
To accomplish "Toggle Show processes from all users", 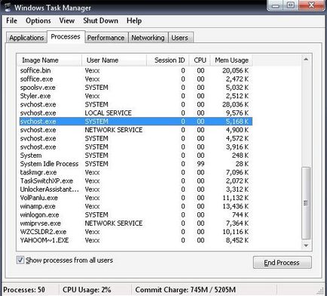I will pyautogui.click(x=20, y=260).
